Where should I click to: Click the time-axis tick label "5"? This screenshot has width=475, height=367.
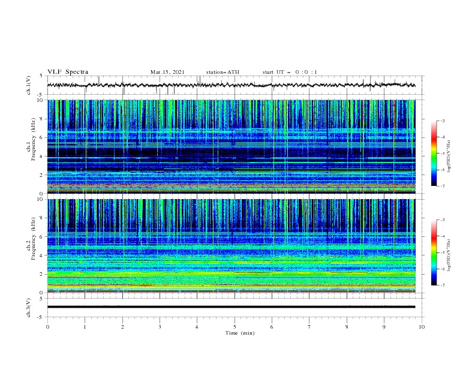[235, 327]
